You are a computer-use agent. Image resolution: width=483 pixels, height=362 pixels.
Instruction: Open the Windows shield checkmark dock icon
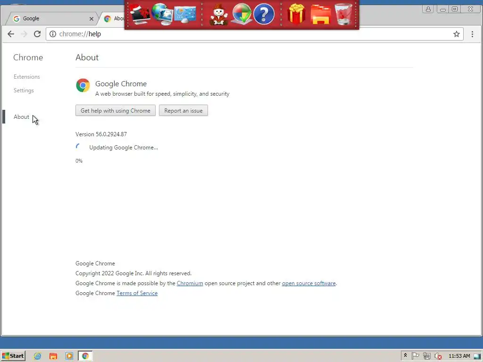[x=241, y=14]
